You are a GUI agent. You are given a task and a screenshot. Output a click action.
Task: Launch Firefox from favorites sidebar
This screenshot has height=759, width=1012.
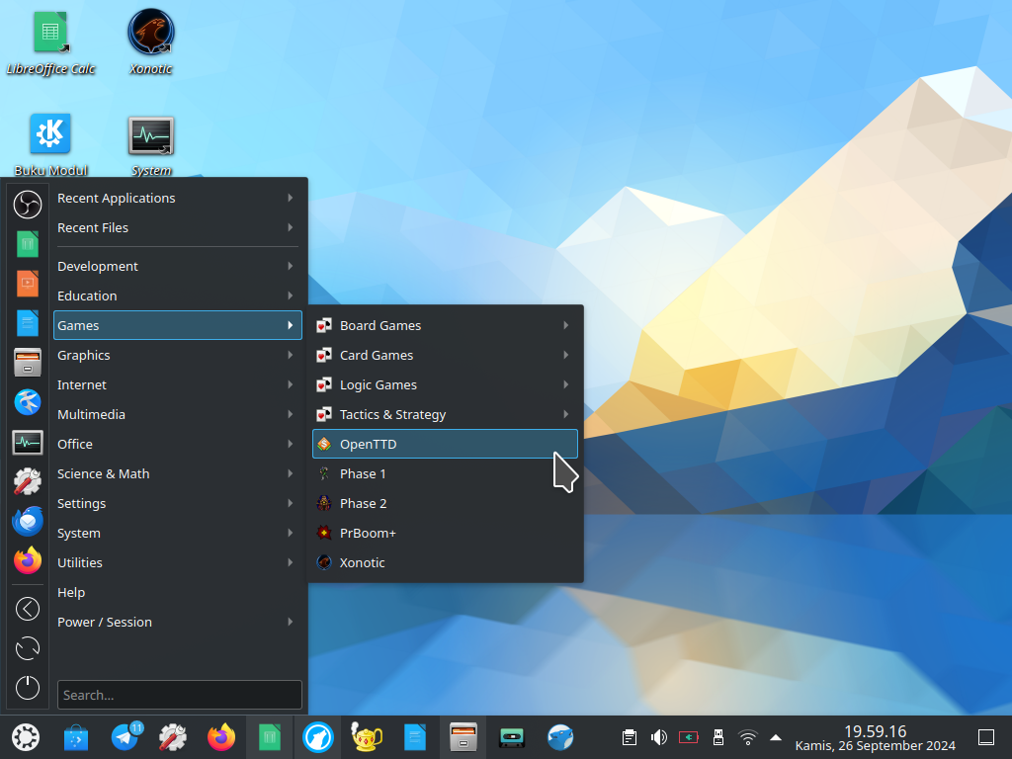pos(27,560)
